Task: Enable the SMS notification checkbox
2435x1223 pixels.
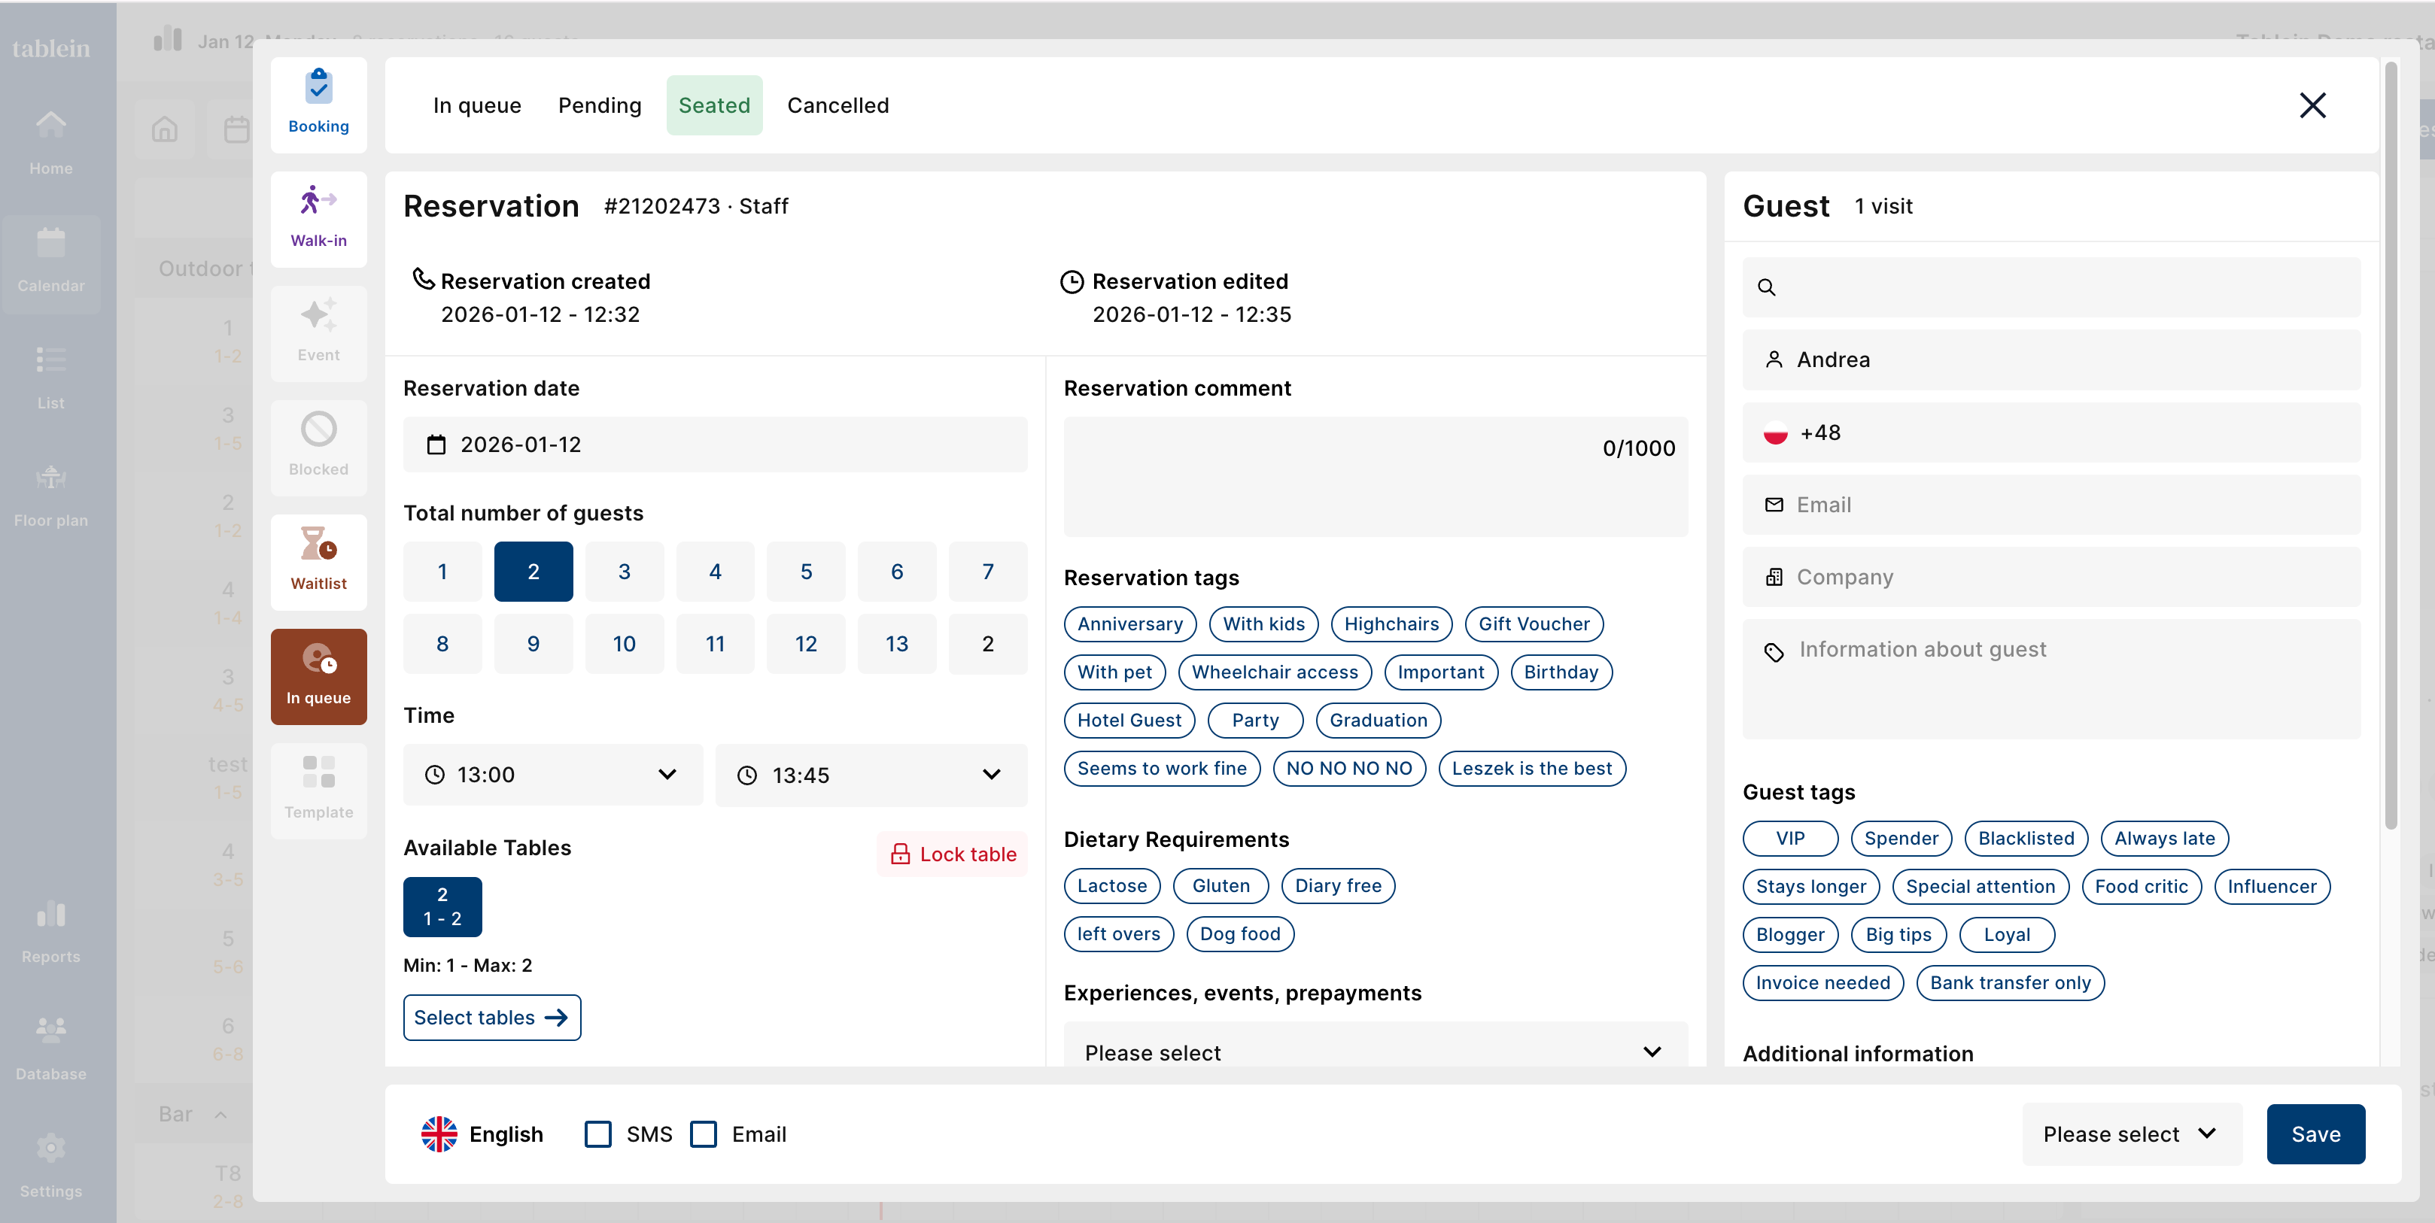Action: (597, 1134)
